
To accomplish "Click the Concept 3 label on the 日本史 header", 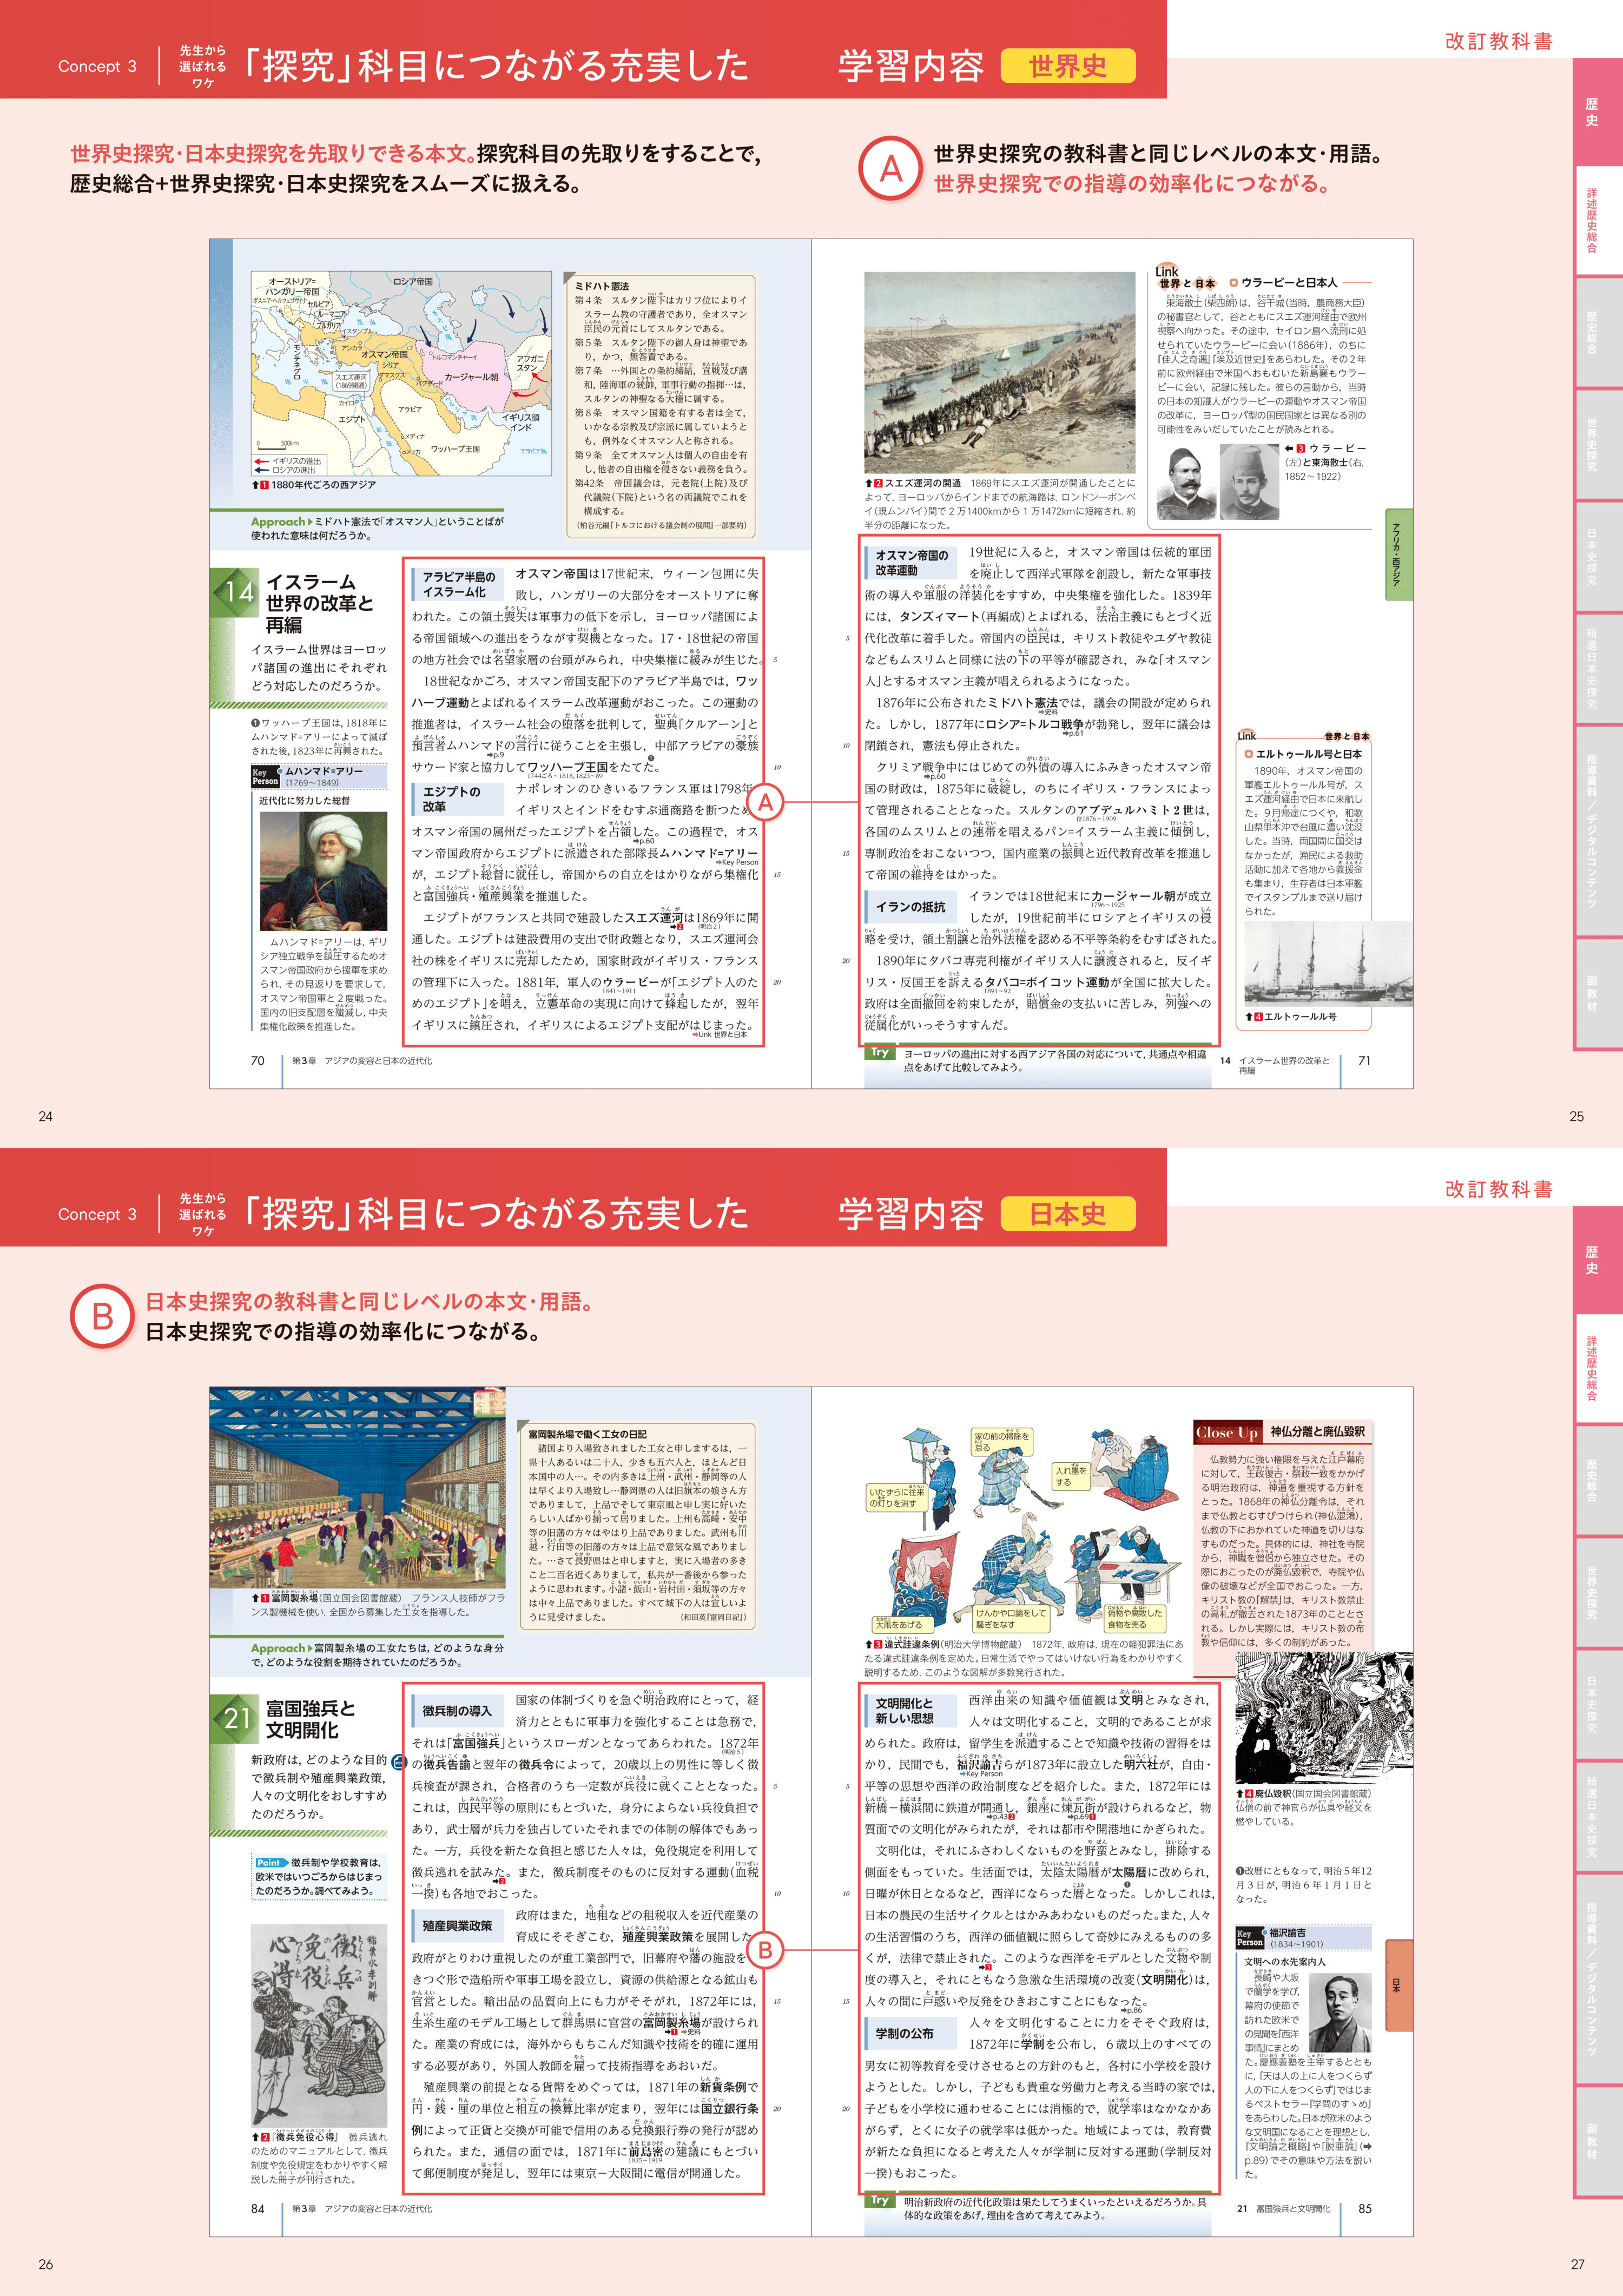I will [97, 1214].
